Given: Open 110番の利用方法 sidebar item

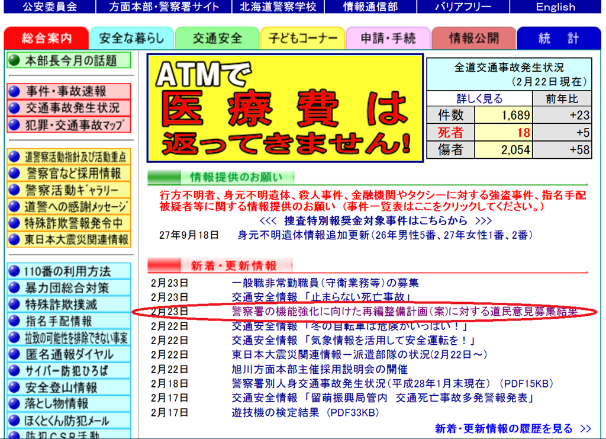Looking at the screenshot, I should click(x=69, y=271).
